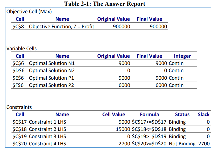Screen dimensions: 213x150
Task: Click the $D$6 cell reference
Action: (x=18, y=71)
